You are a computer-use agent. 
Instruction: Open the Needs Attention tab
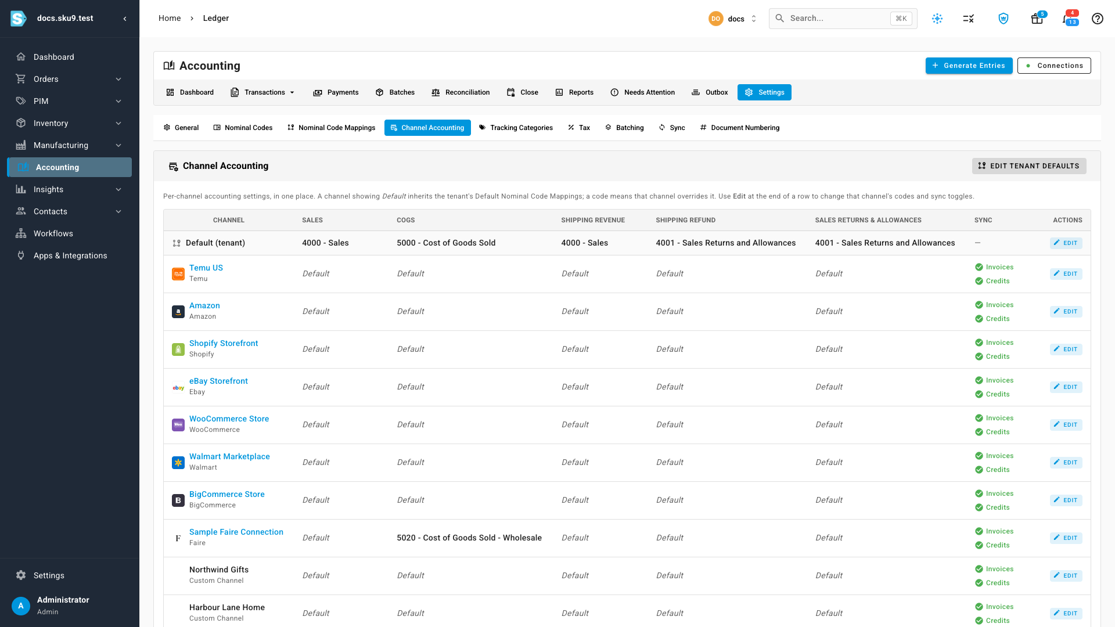point(643,92)
